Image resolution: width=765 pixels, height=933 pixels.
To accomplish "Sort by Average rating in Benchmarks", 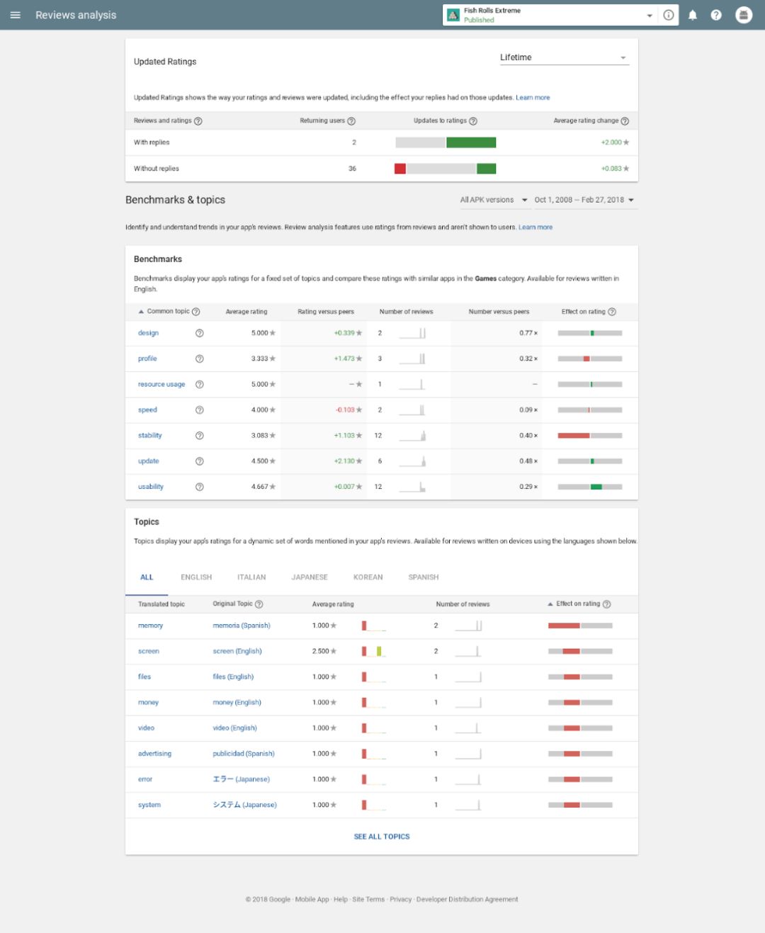I will click(246, 312).
